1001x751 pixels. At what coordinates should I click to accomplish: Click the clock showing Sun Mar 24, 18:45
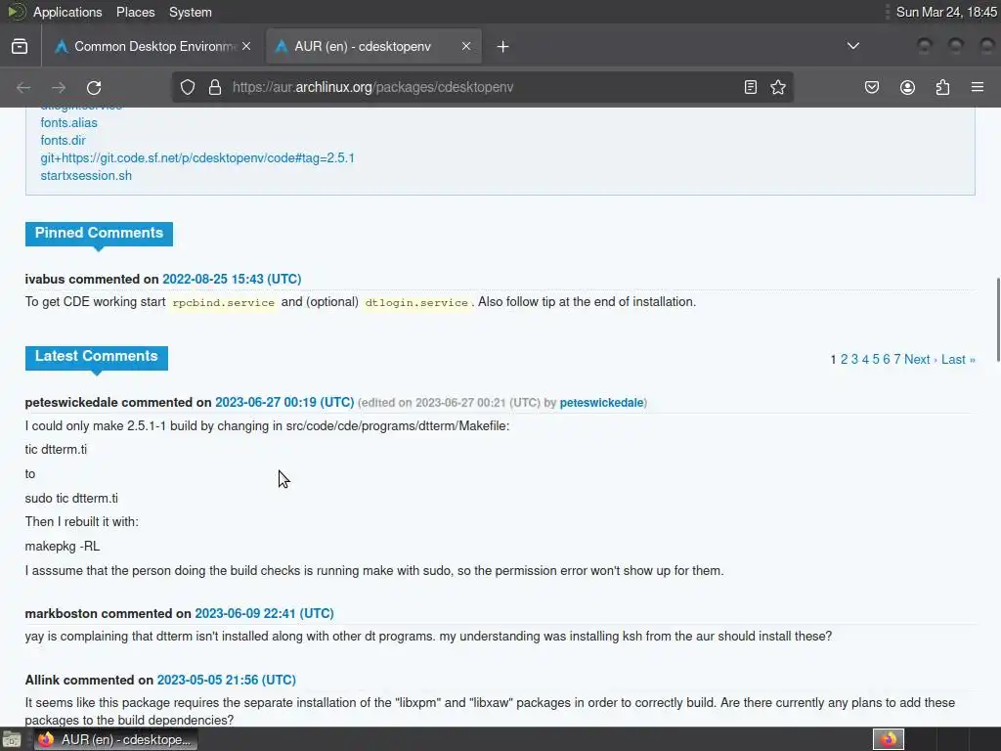pyautogui.click(x=946, y=12)
